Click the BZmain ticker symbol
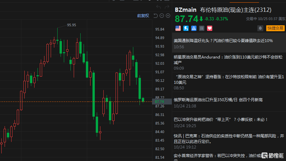The width and height of the screenshot is (286, 161). pos(186,10)
